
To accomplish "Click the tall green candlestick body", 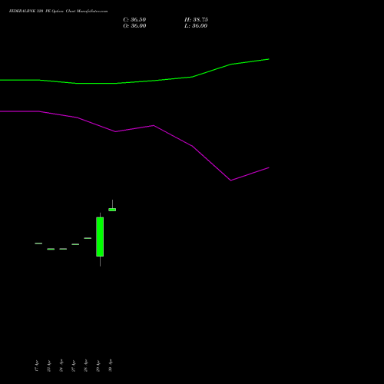I will (x=100, y=237).
